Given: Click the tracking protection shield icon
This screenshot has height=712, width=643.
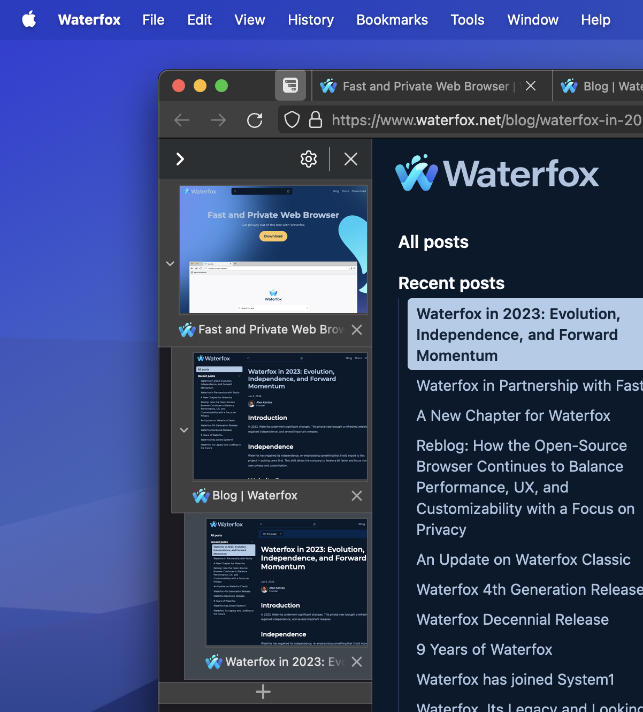Looking at the screenshot, I should (292, 120).
